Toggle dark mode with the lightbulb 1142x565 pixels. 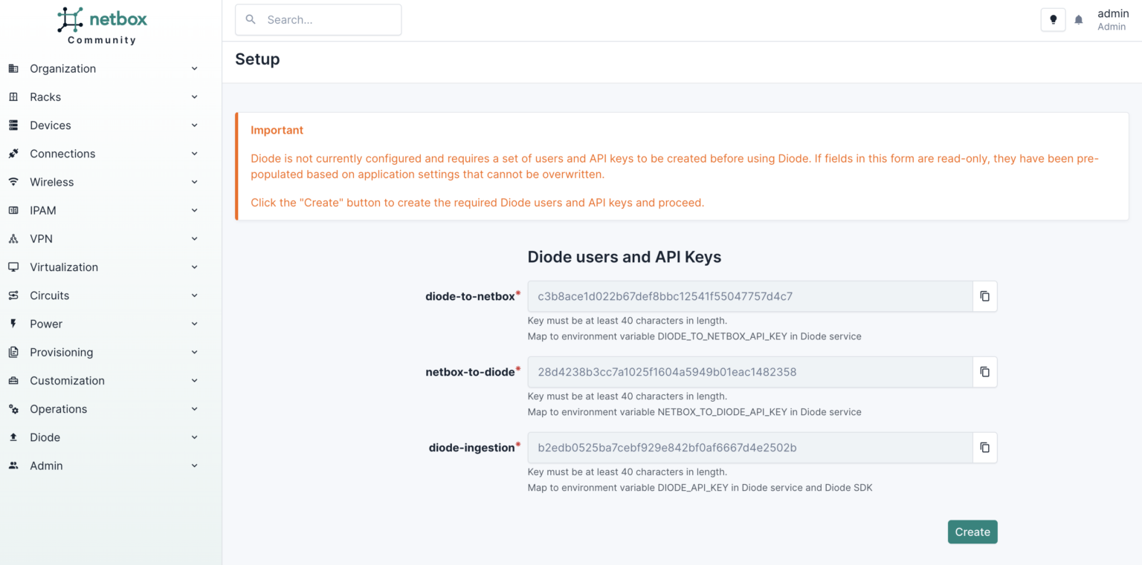coord(1053,19)
